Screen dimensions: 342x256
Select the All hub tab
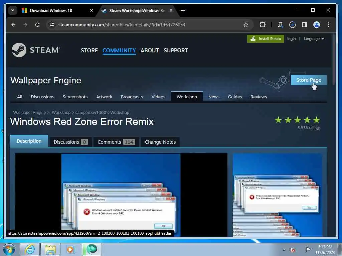point(20,97)
